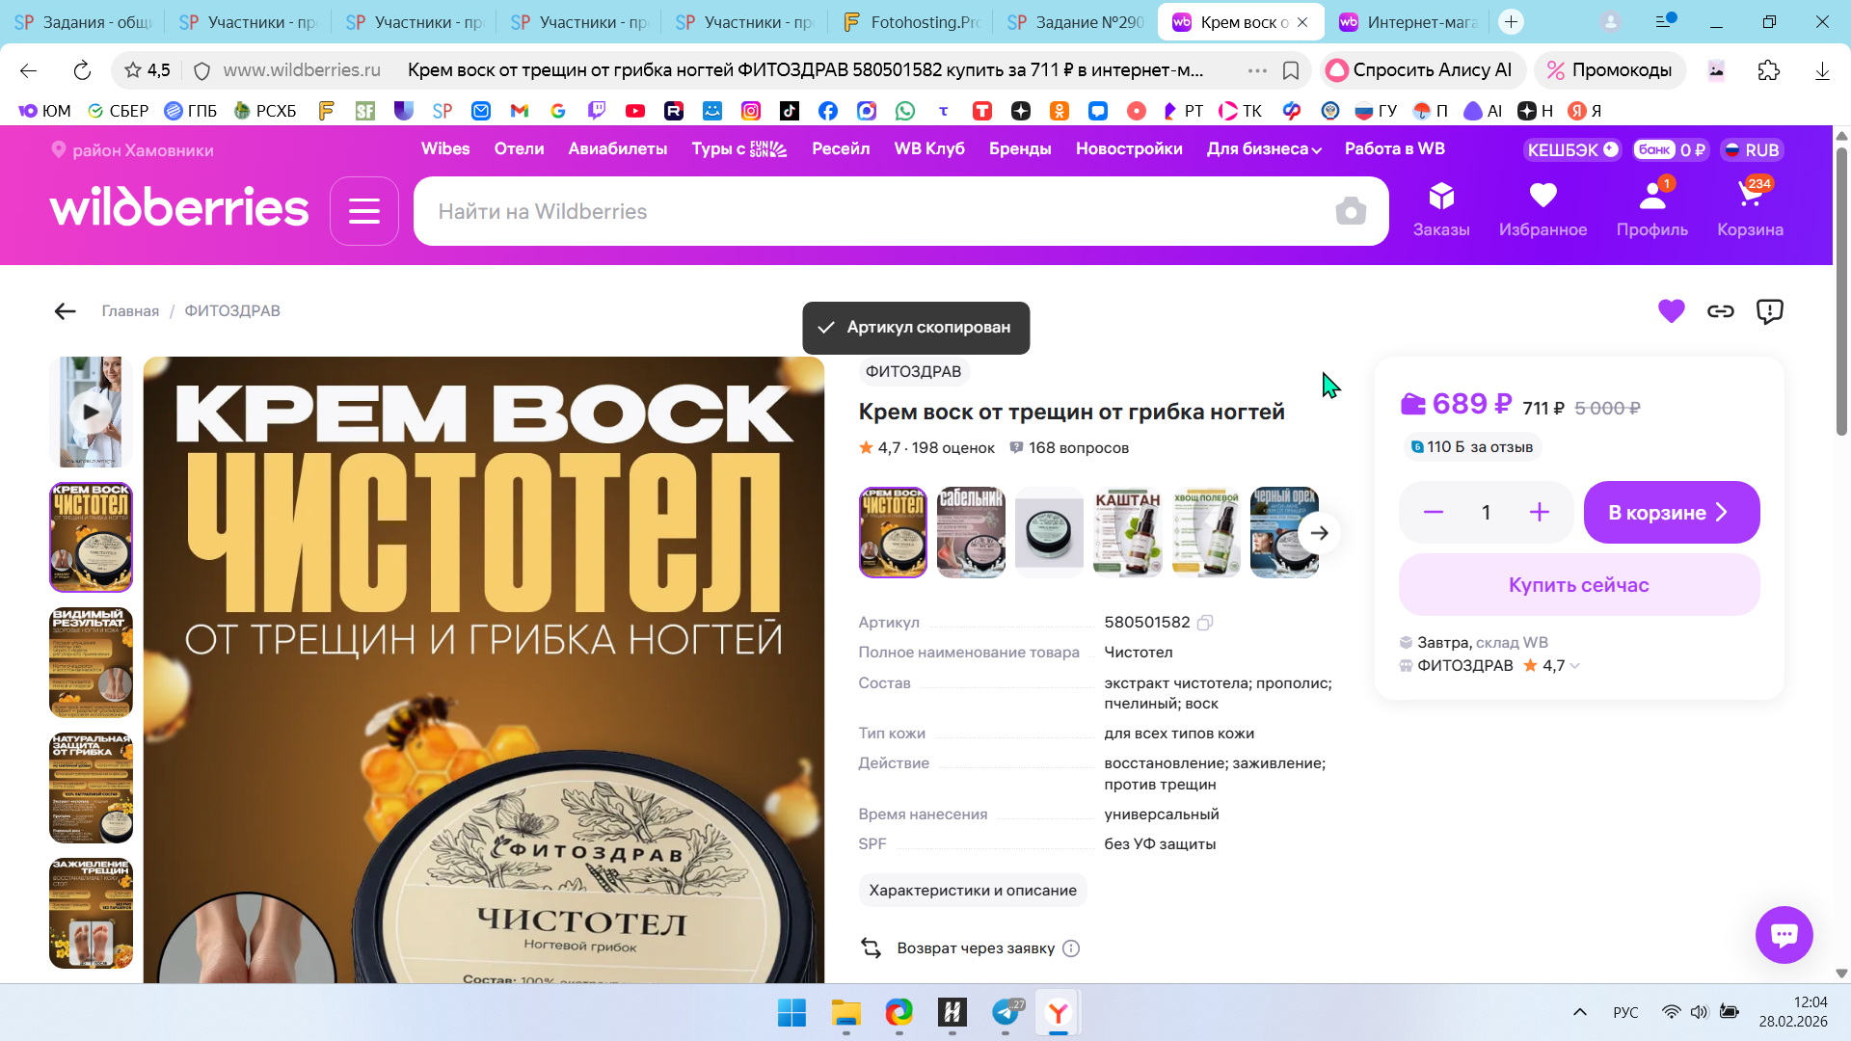Open Характеристики и описание link

coord(972,890)
